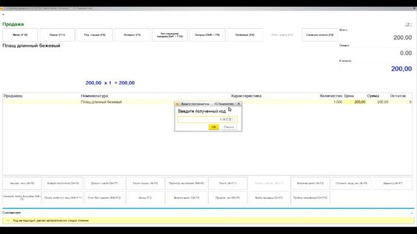This screenshot has width=417, height=234.
Task: Click the 1C icon in dialog title bar
Action: click(177, 104)
